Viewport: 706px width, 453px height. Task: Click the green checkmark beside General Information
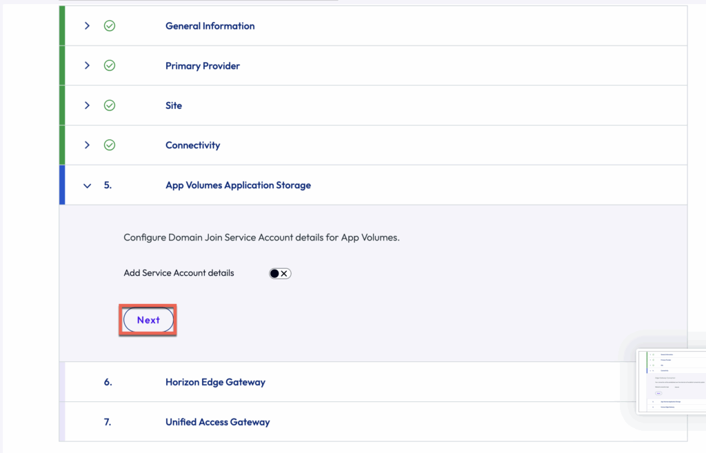pyautogui.click(x=109, y=26)
